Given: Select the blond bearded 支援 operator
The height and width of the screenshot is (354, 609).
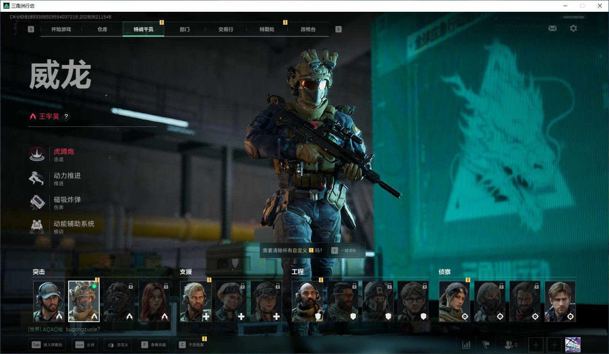Looking at the screenshot, I should (x=196, y=301).
